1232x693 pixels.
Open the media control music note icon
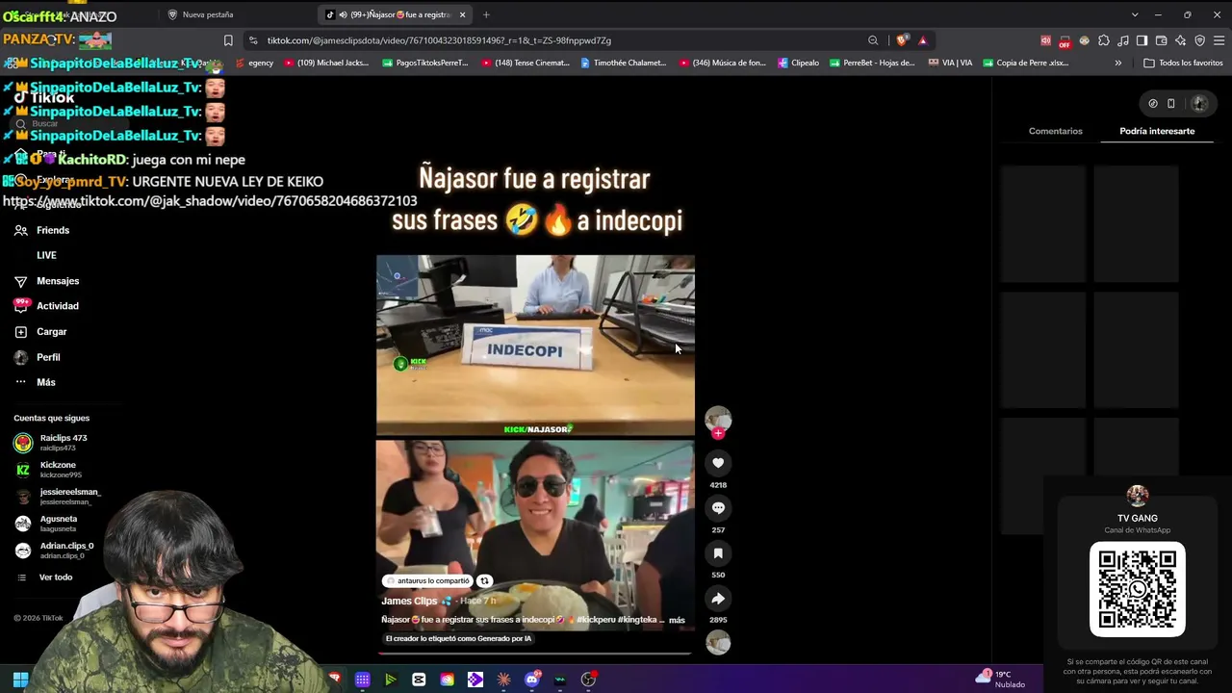[1123, 40]
